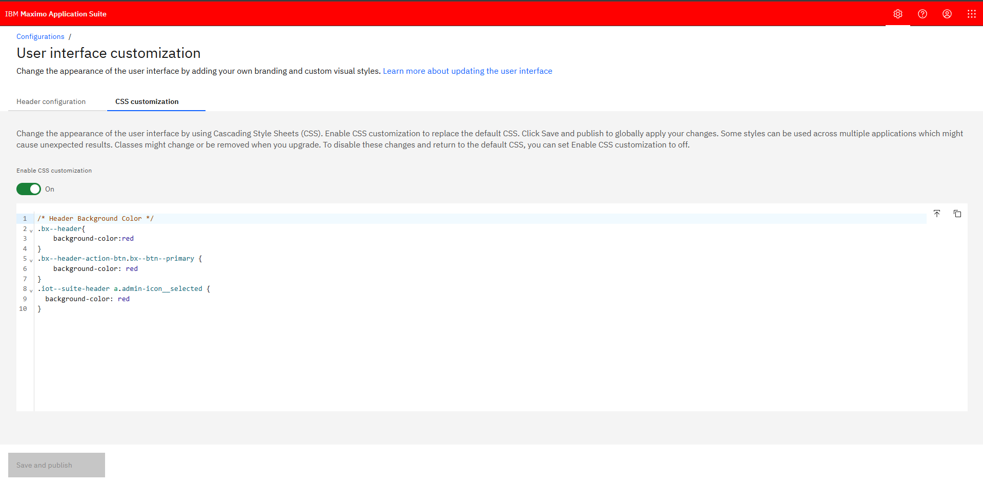This screenshot has width=983, height=484.
Task: Click the upload CSS file arrow icon
Action: pyautogui.click(x=937, y=214)
